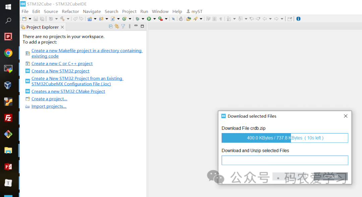Click the hammer Build icon
The image size is (362, 197).
tap(62, 19)
